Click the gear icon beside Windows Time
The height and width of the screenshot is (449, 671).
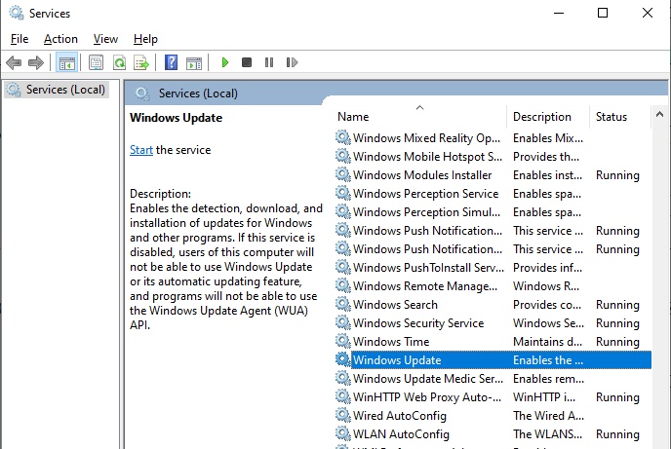coord(342,341)
